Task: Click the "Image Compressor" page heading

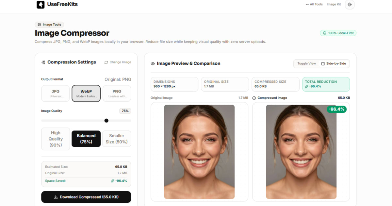Action: click(72, 33)
